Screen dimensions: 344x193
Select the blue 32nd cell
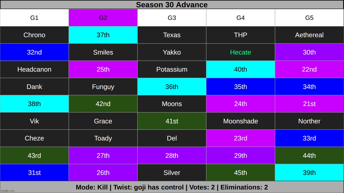34,52
